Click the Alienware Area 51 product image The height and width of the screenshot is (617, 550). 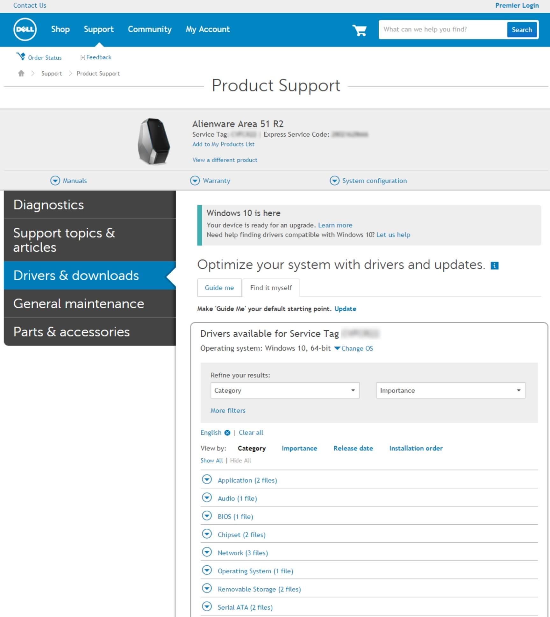click(154, 141)
